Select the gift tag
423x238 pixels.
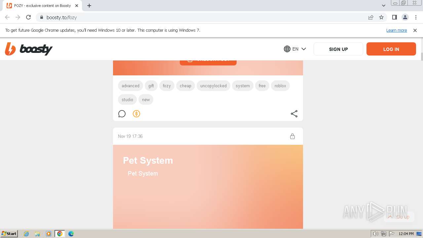151,86
